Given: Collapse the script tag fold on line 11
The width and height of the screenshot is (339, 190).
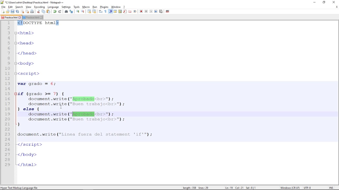Looking at the screenshot, I should (x=16, y=74).
